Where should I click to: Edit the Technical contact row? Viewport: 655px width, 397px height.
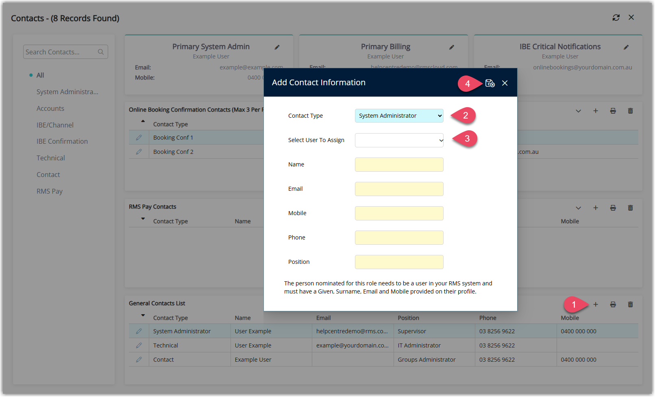[x=139, y=345]
